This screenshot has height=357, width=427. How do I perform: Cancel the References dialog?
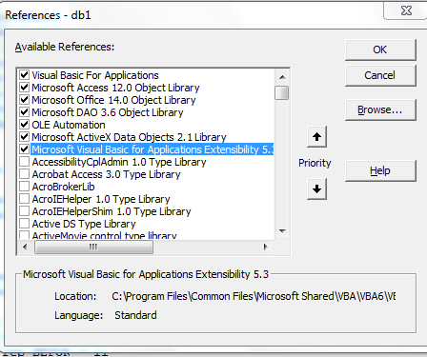(x=380, y=75)
